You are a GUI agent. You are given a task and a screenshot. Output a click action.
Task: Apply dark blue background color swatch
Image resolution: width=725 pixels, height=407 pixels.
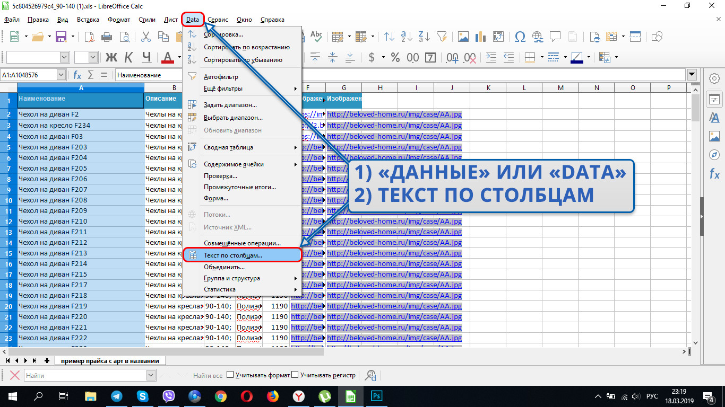pos(577,57)
